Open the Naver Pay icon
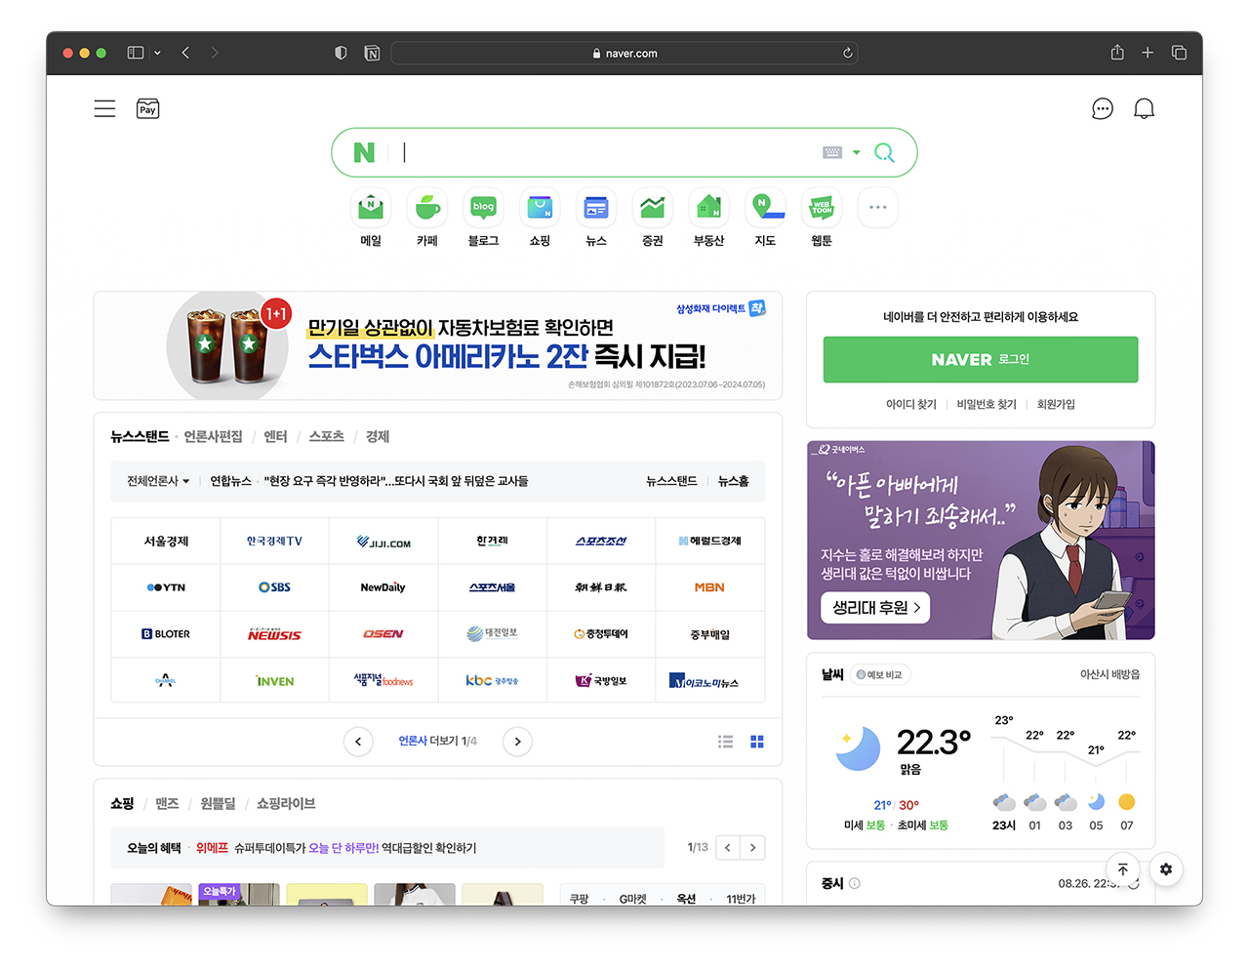The image size is (1249, 967). pos(147,108)
